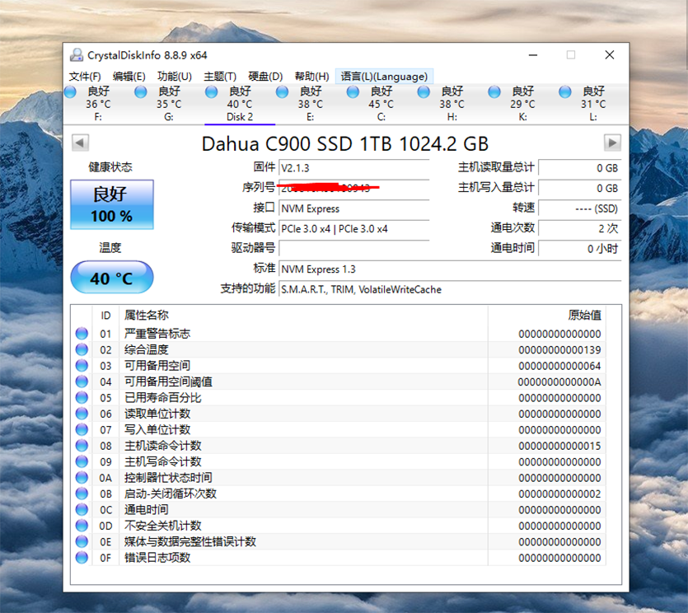Go to next disk with right arrow
This screenshot has height=613, width=688.
point(612,143)
